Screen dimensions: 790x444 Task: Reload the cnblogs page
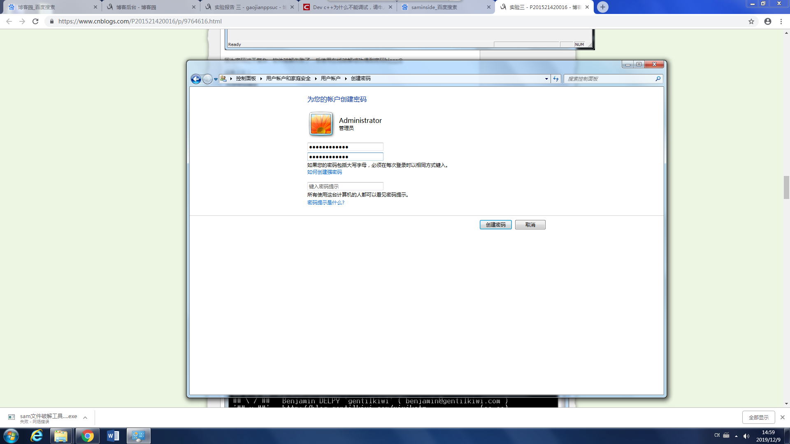pyautogui.click(x=35, y=21)
